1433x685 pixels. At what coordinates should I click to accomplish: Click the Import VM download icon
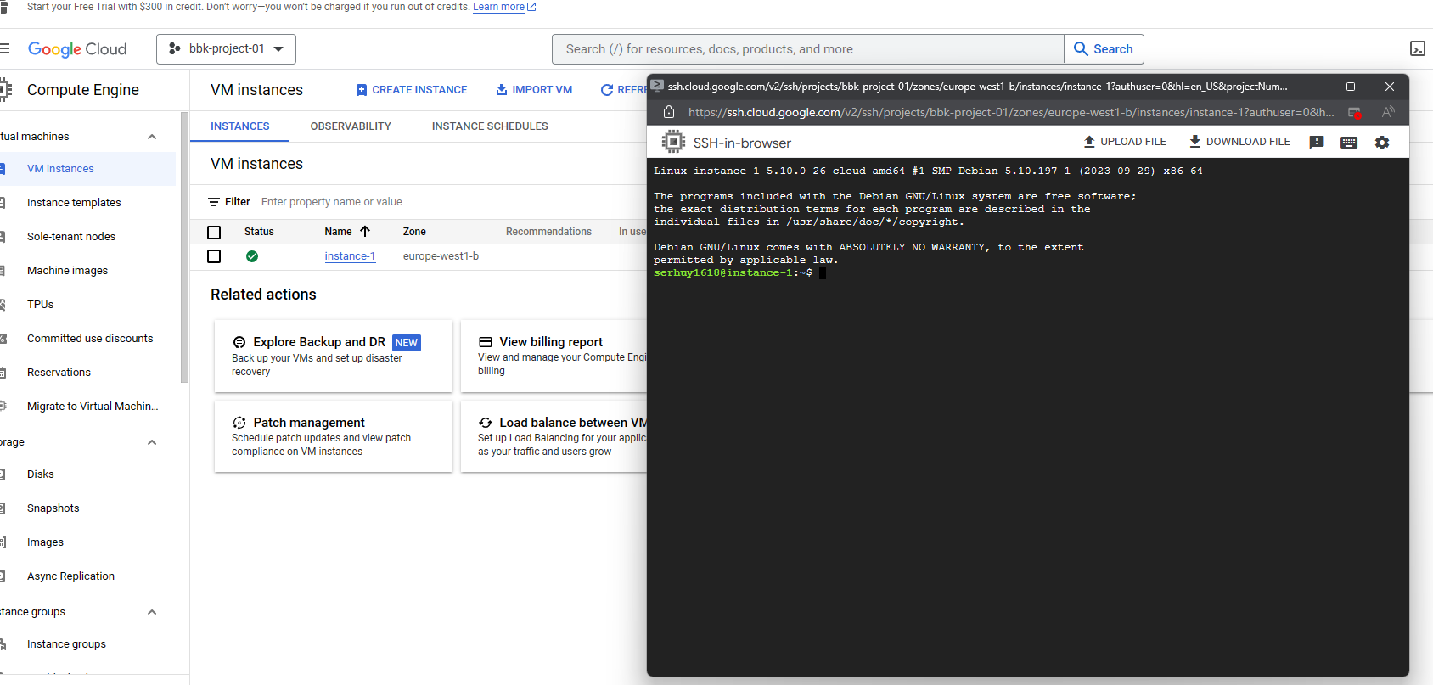click(502, 89)
